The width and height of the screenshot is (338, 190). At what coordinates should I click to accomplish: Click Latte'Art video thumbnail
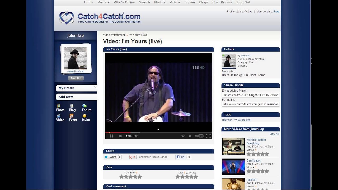click(233, 184)
